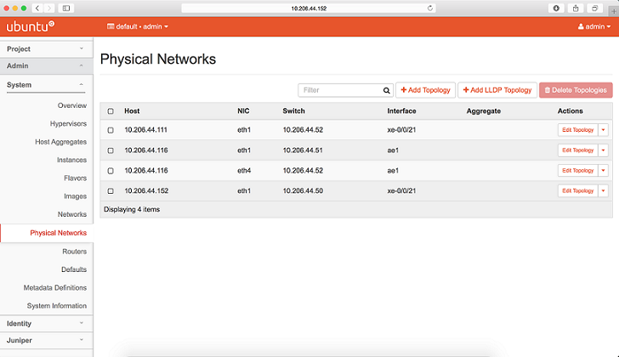Click the Add Topology button
This screenshot has width=619, height=357.
(x=425, y=90)
